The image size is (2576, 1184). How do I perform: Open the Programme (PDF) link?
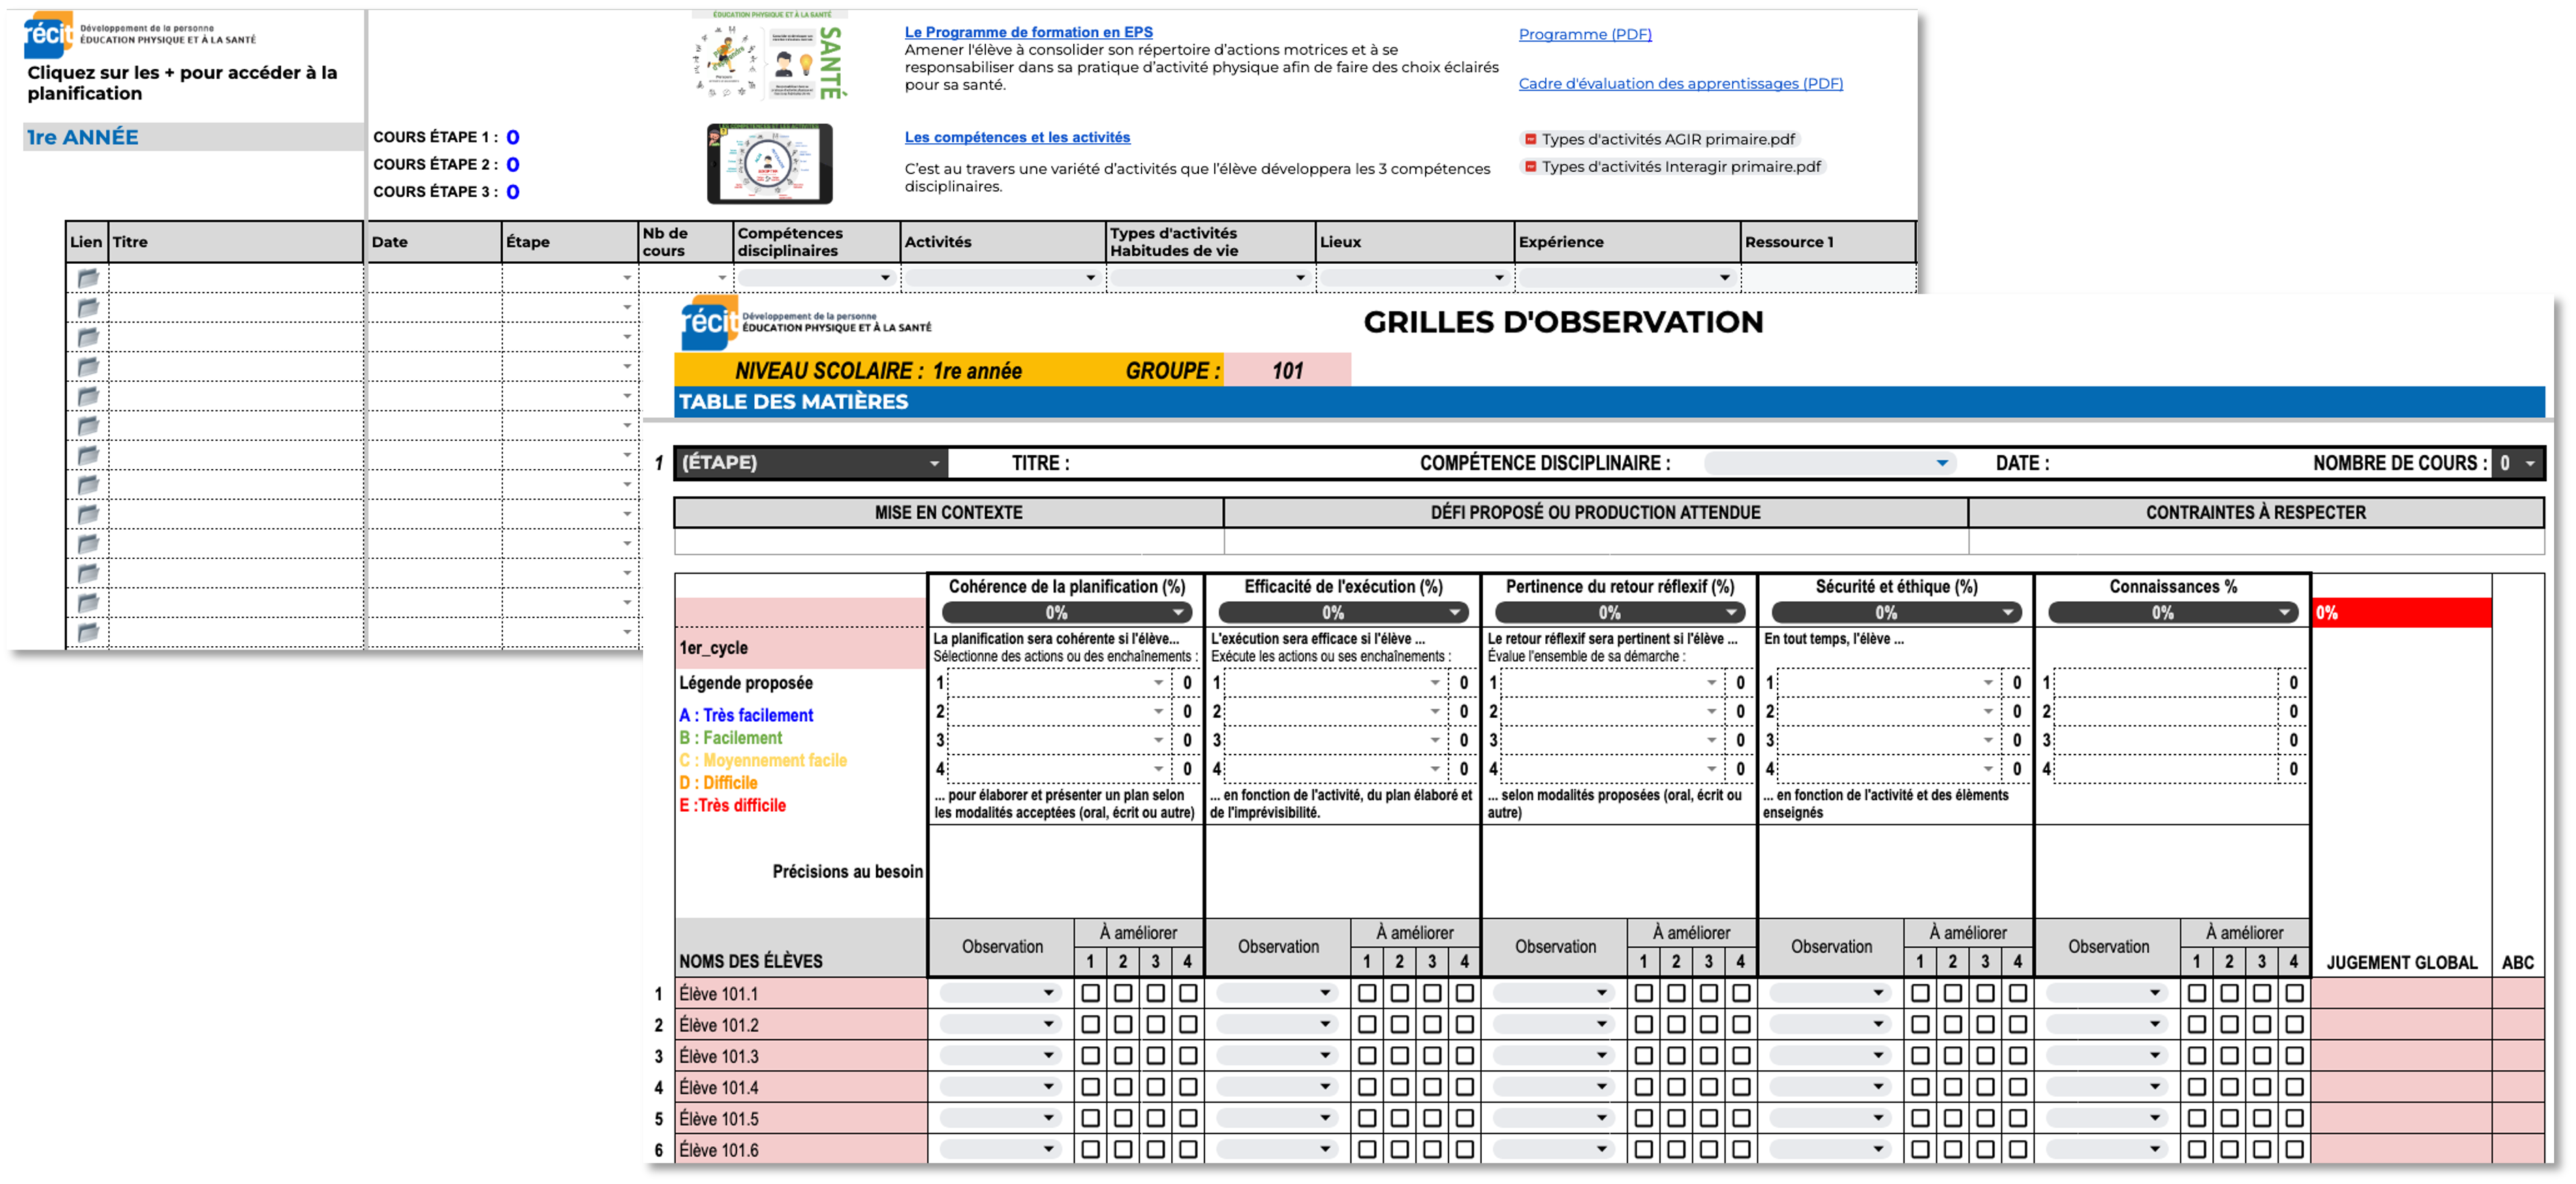1584,33
